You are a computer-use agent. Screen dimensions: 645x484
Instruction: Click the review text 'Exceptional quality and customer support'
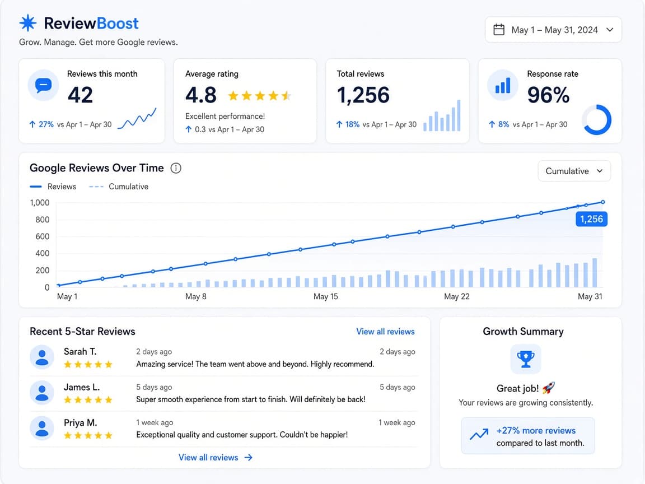click(242, 435)
